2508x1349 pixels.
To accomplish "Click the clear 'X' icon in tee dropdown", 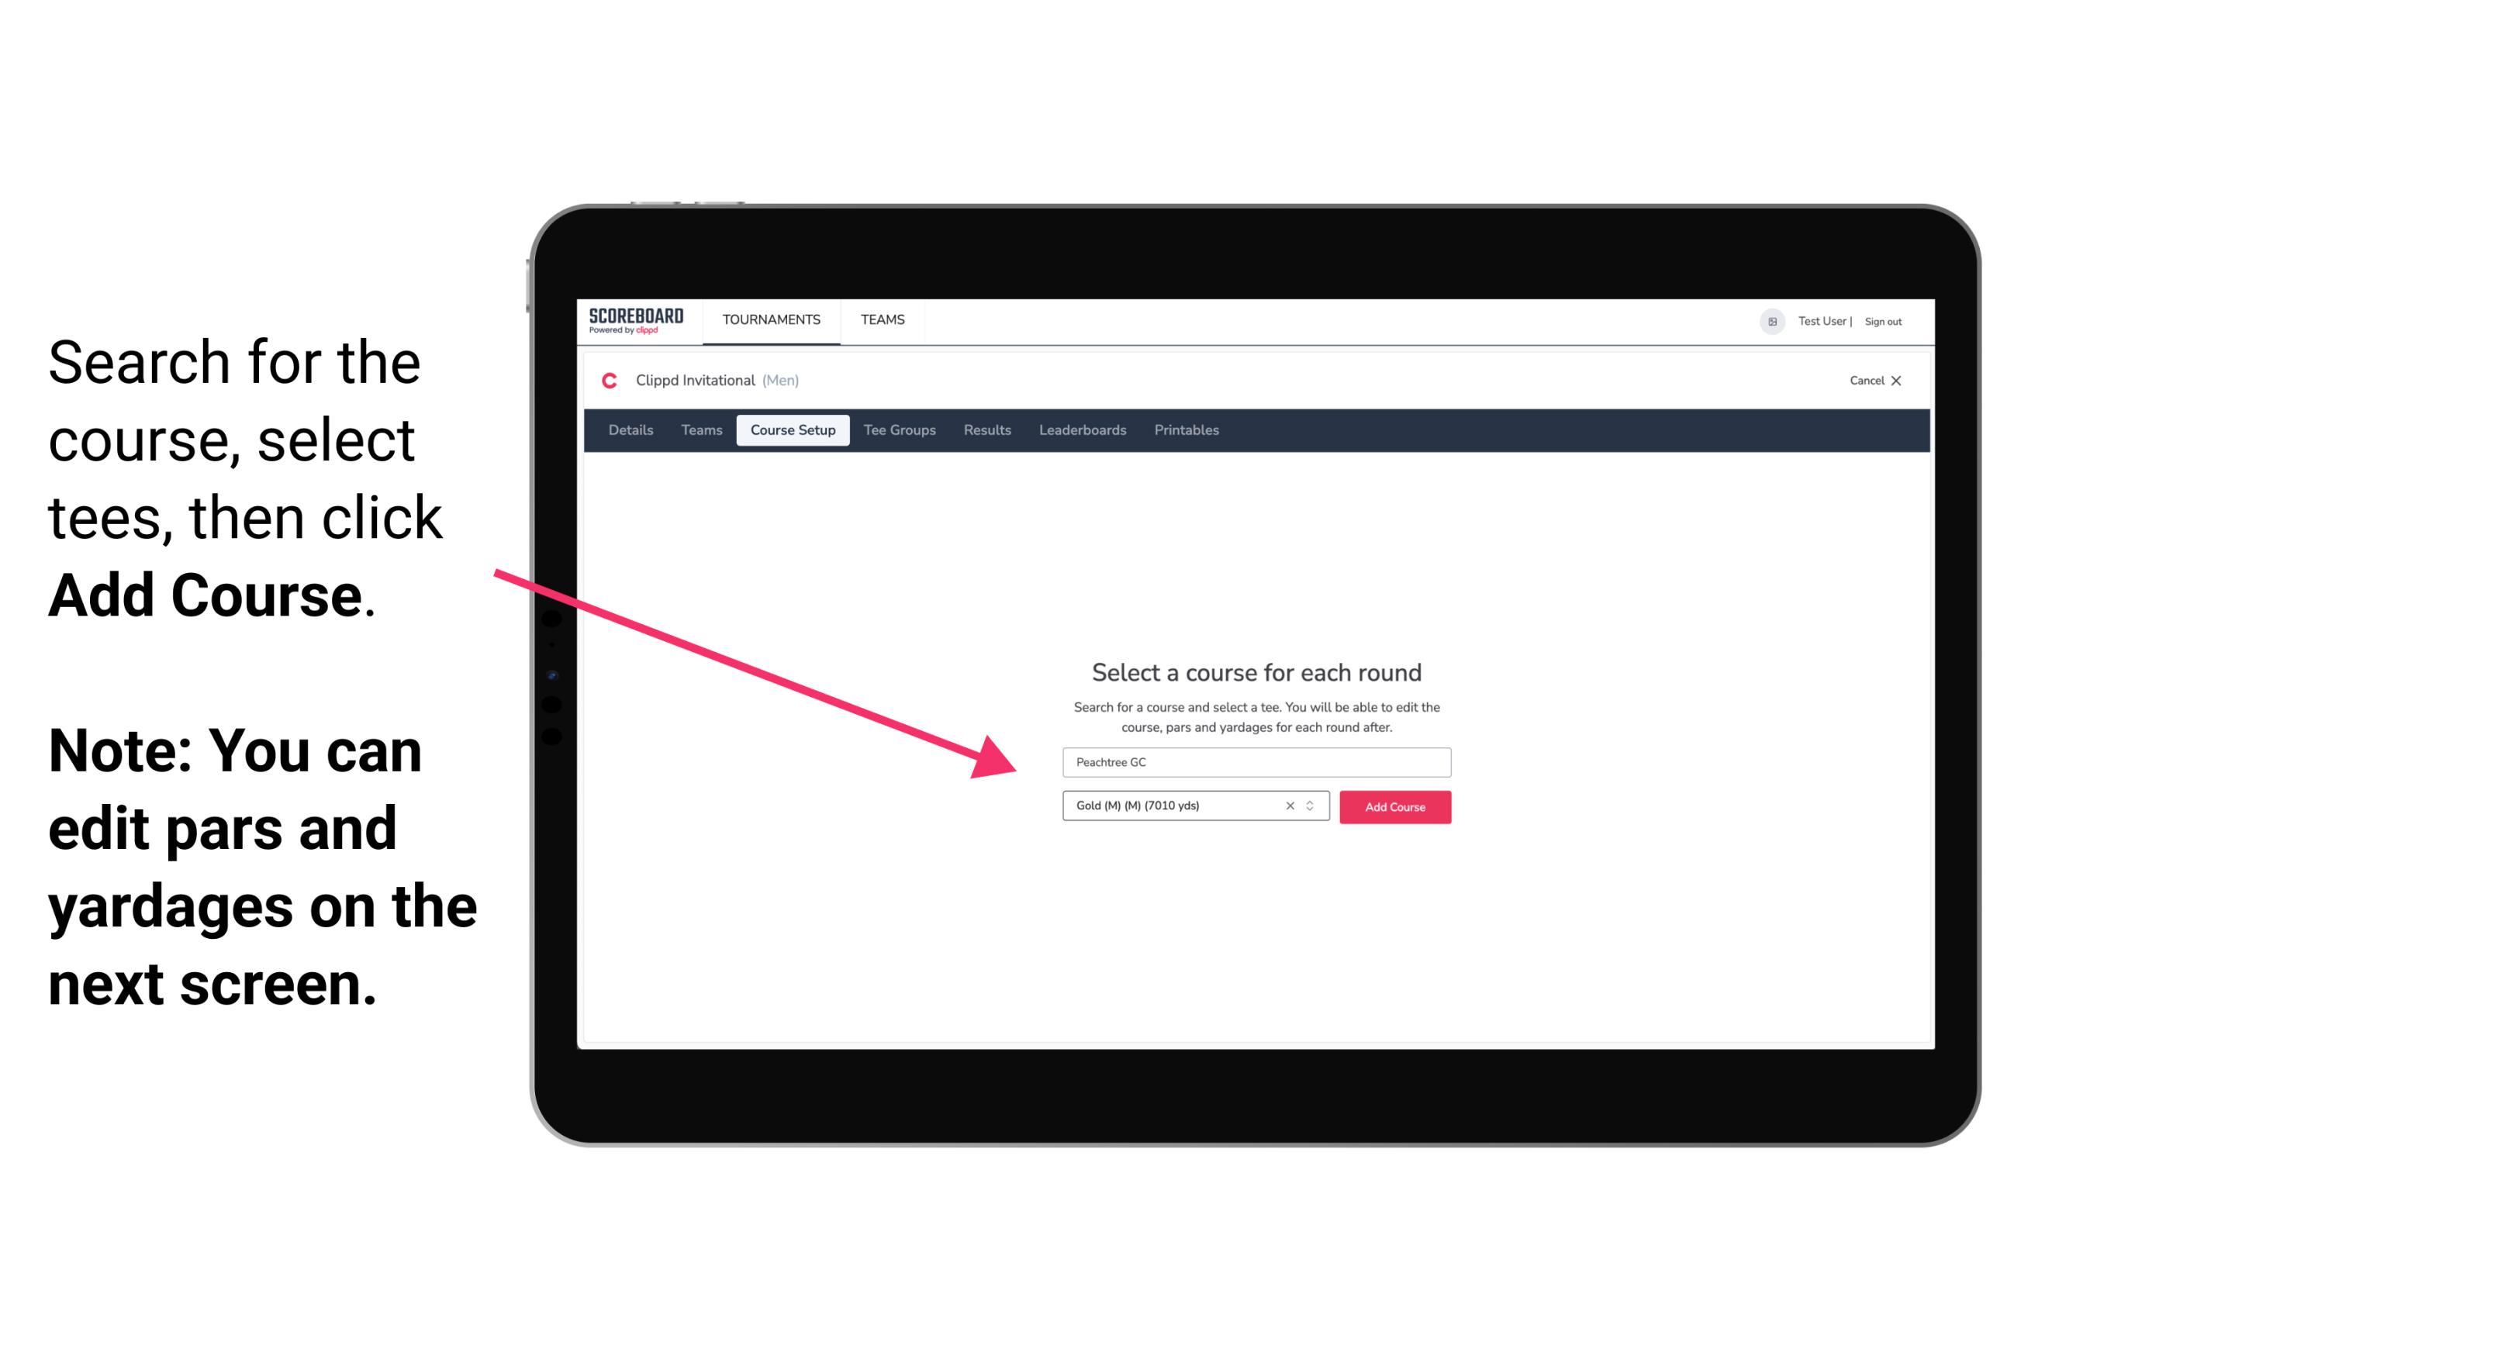I will [x=1290, y=806].
